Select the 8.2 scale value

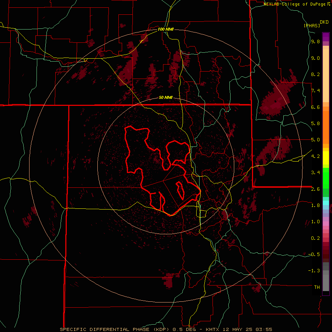(315, 74)
